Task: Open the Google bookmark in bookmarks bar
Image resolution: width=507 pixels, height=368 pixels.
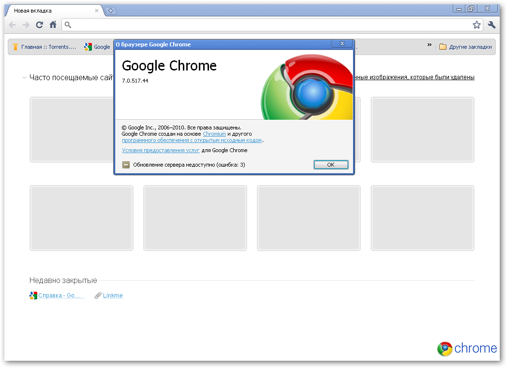Action: click(97, 47)
